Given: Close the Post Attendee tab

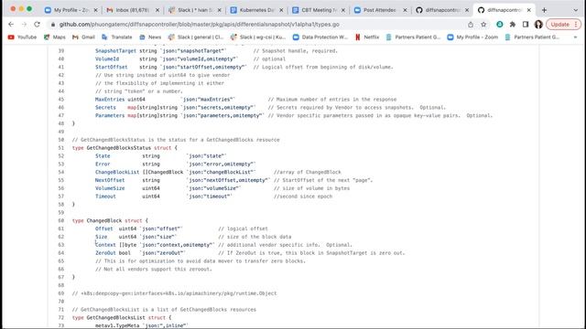Looking at the screenshot, I should [x=405, y=10].
